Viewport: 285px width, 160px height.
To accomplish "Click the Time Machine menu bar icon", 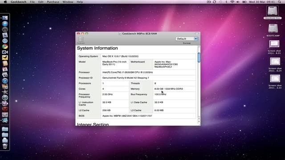I will point(220,2).
